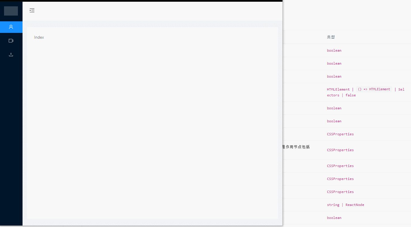411x227 pixels.
Task: Click the ReactNode type text
Action: pos(355,205)
